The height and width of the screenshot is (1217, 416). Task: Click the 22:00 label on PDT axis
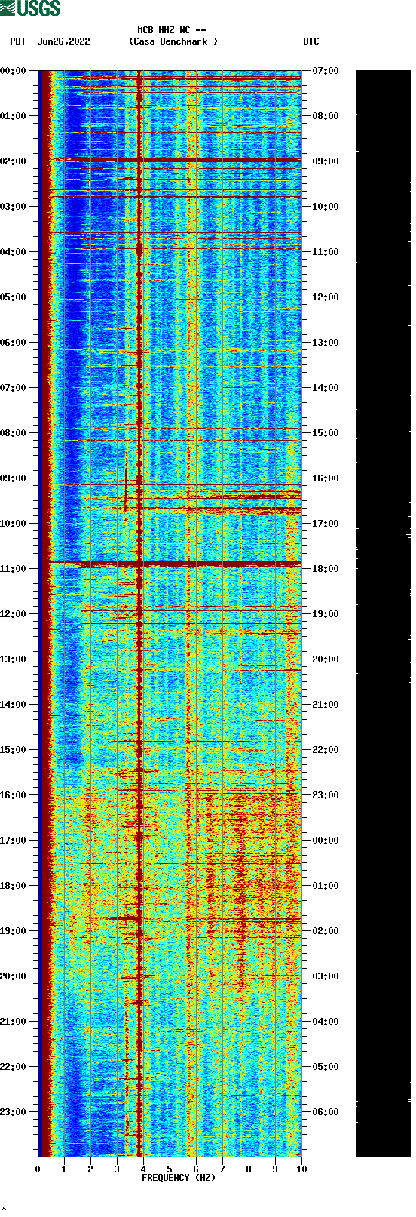(x=14, y=1067)
